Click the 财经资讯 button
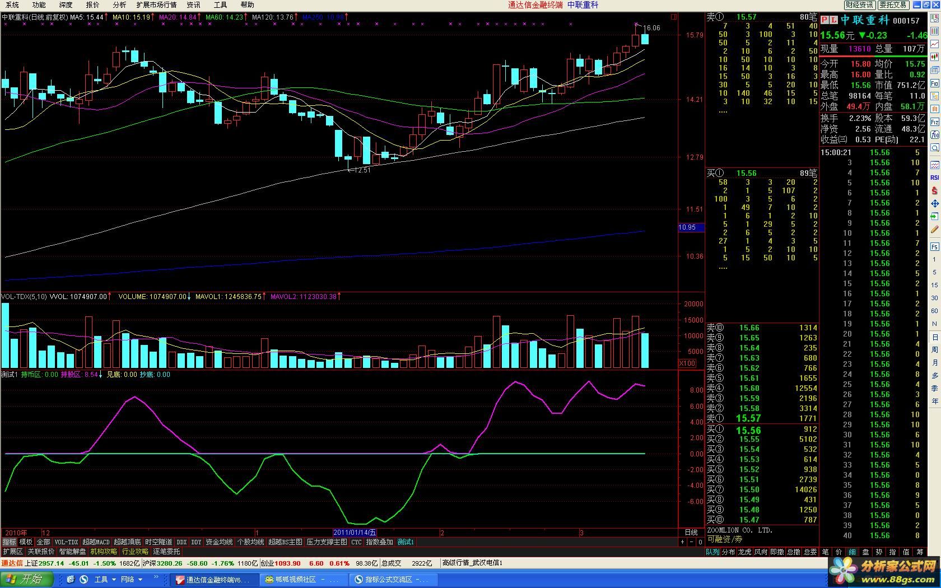The width and height of the screenshot is (941, 588). (x=860, y=5)
